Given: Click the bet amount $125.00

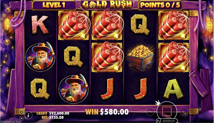Looking at the screenshot, I should [56, 117].
